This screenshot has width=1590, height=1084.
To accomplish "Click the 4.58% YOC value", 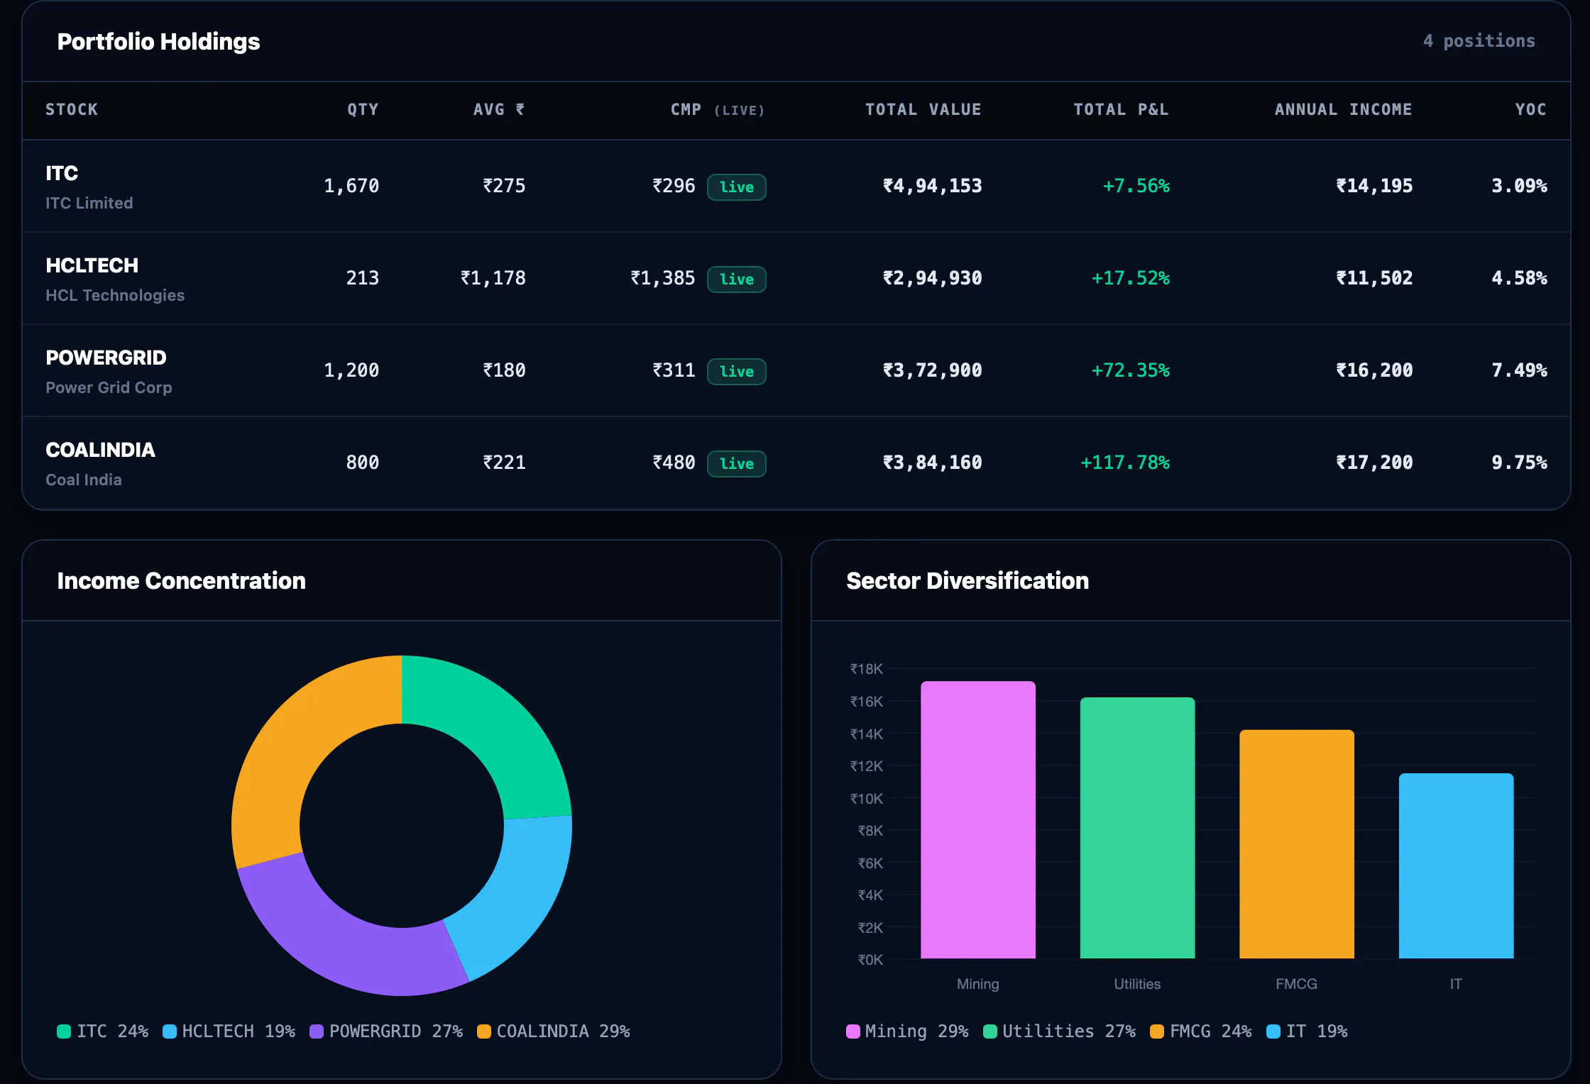I will click(x=1519, y=278).
